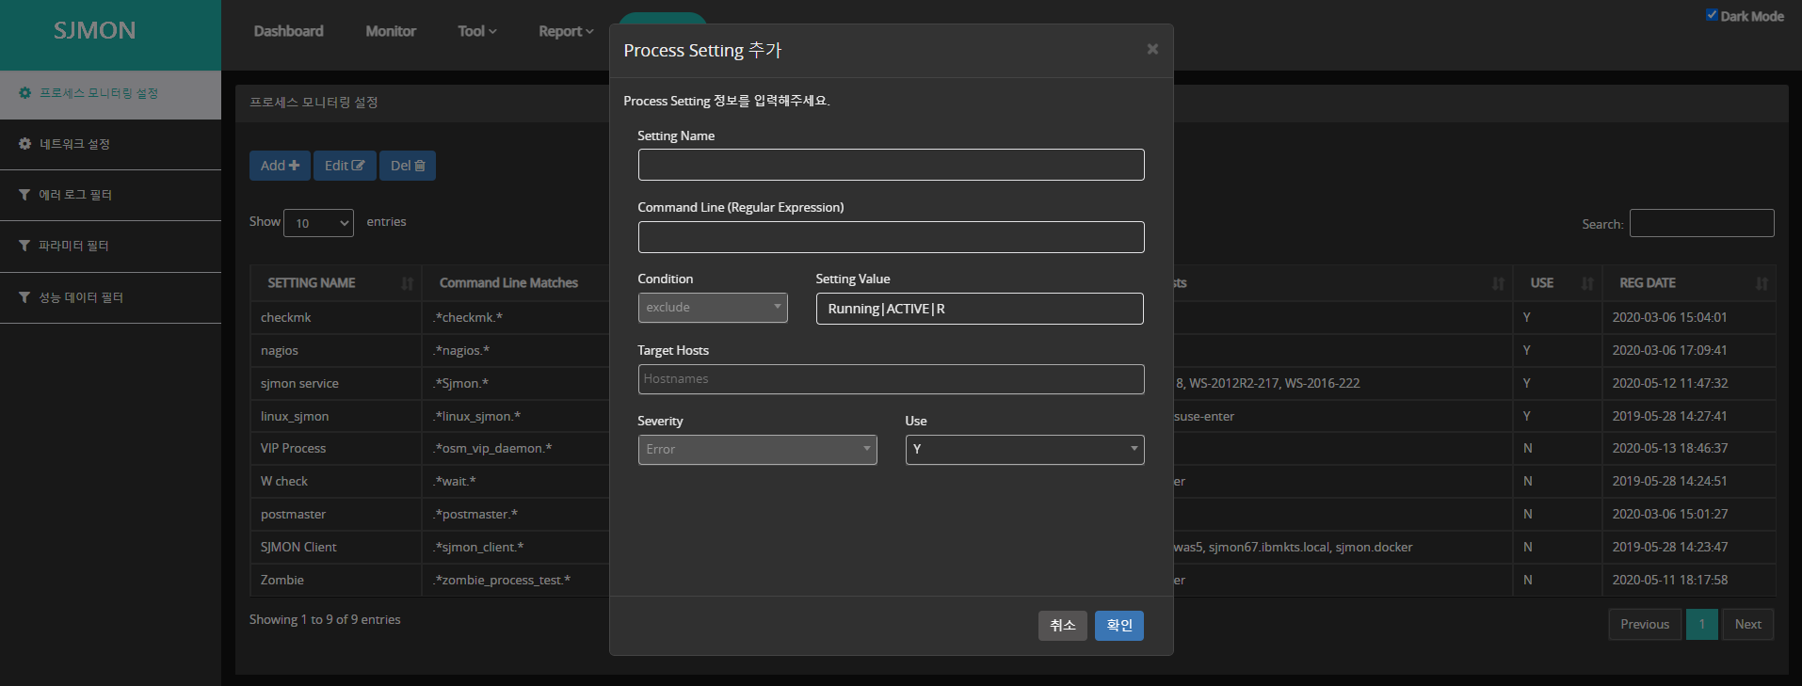Open the Condition dropdown showing exclude
This screenshot has width=1802, height=686.
click(x=712, y=308)
